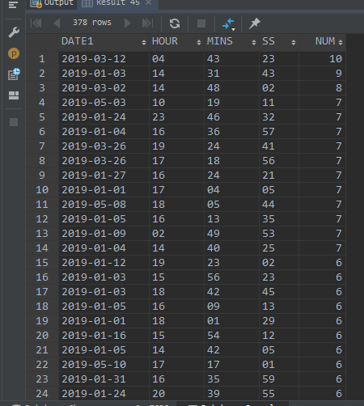Screen dimensions: 364x406
Task: Sort by the NUM column
Action: (x=322, y=41)
